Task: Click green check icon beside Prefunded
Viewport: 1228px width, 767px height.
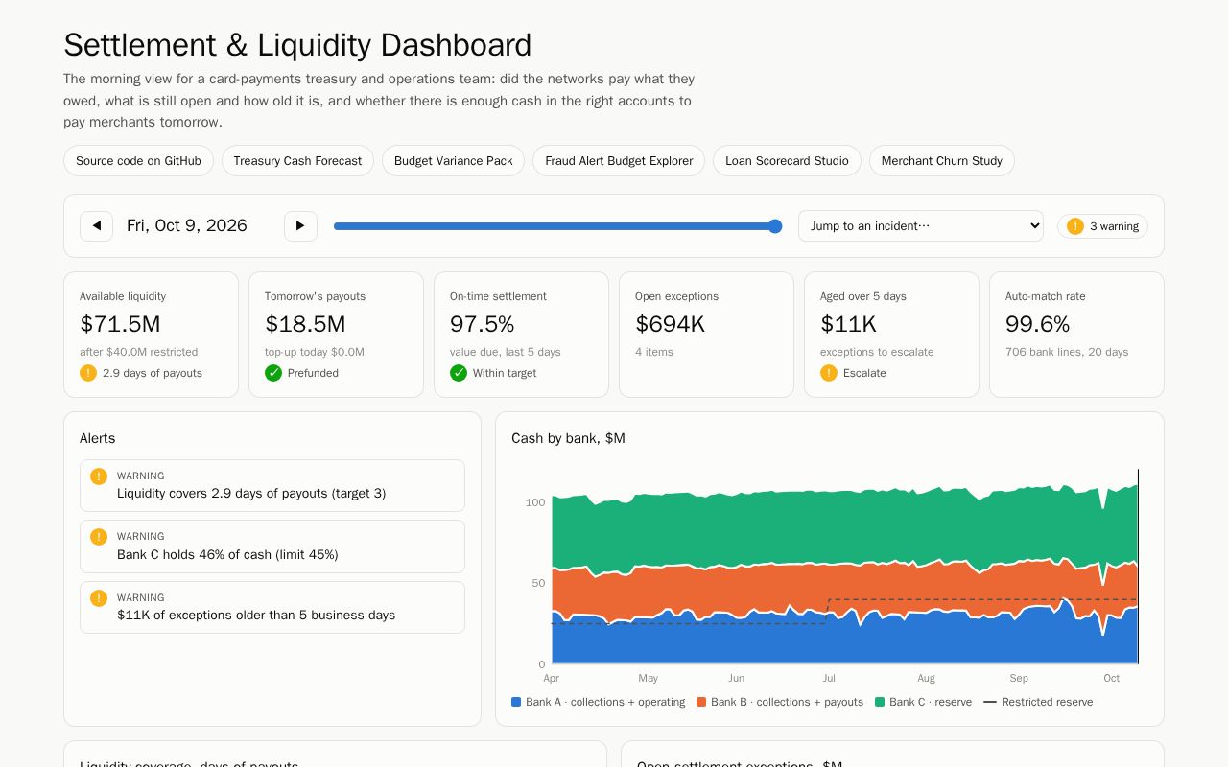Action: (273, 373)
